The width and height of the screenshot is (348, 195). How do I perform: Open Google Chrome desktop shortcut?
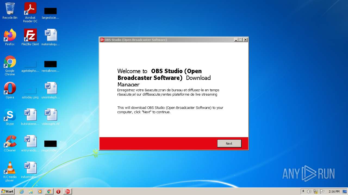pos(10,66)
